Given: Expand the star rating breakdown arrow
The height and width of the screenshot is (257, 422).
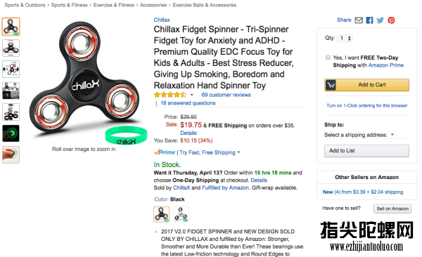Looking at the screenshot, I should click(192, 95).
